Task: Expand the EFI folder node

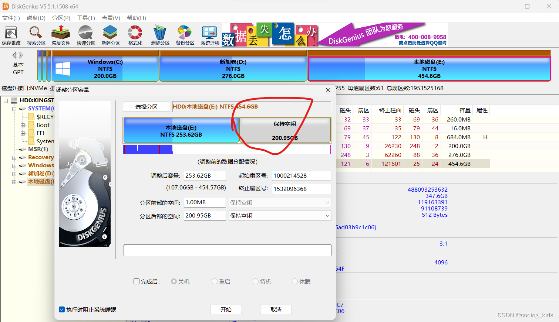Action: tap(23, 133)
